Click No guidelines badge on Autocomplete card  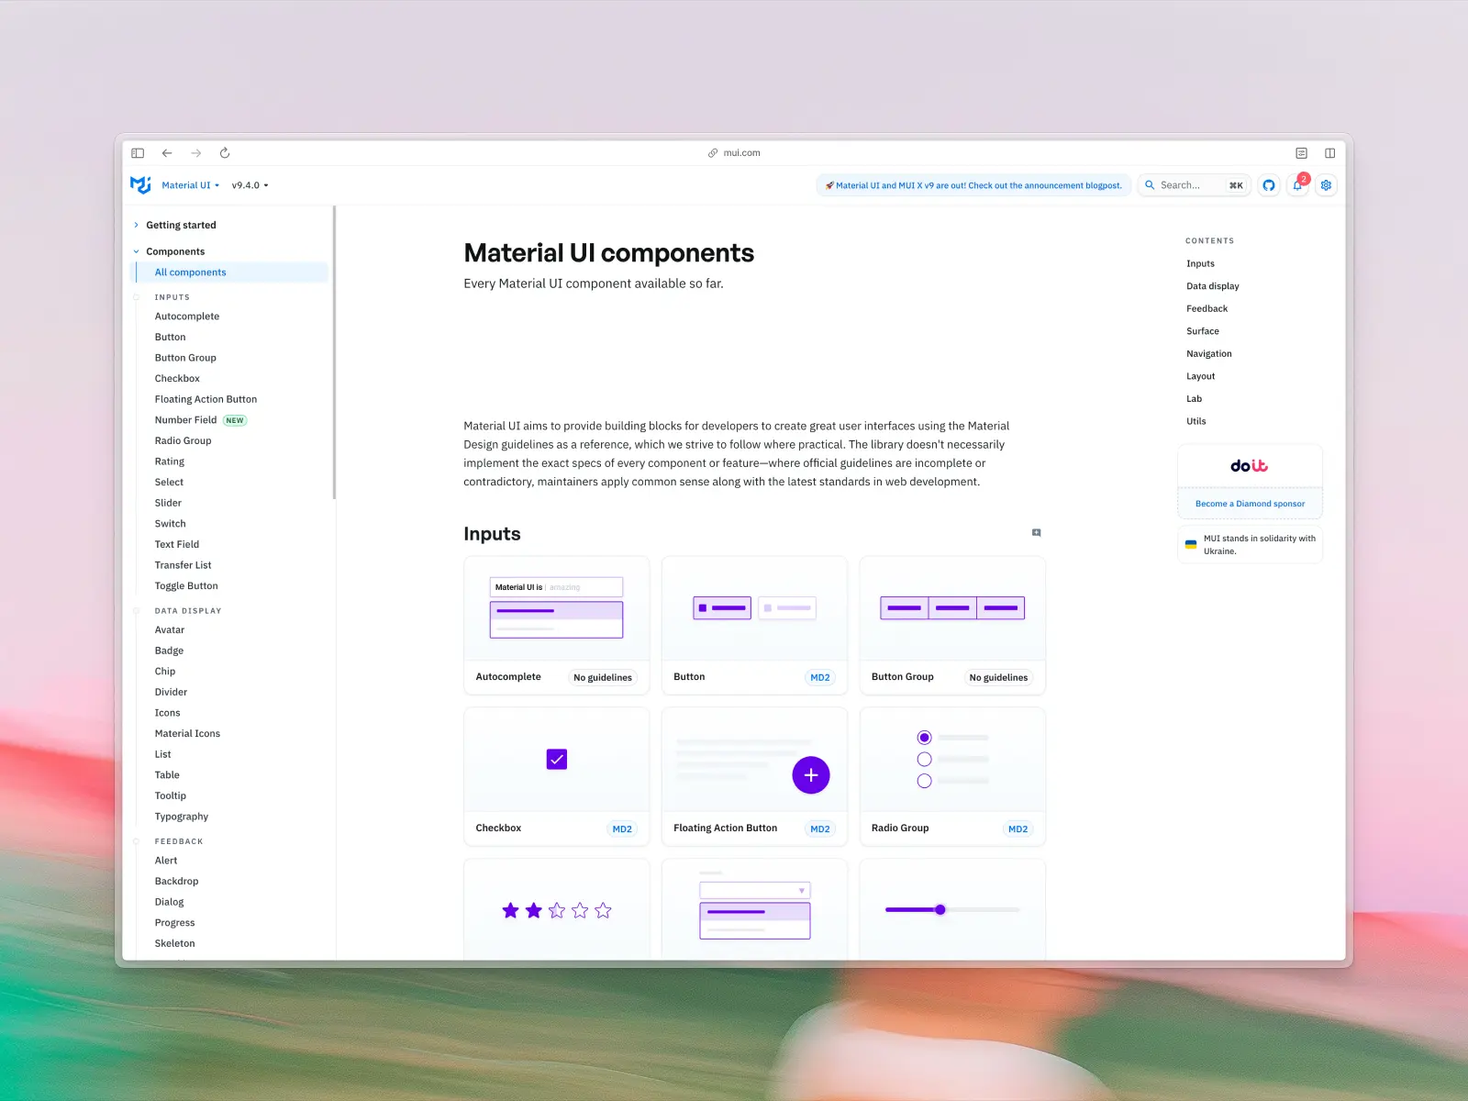click(x=603, y=678)
